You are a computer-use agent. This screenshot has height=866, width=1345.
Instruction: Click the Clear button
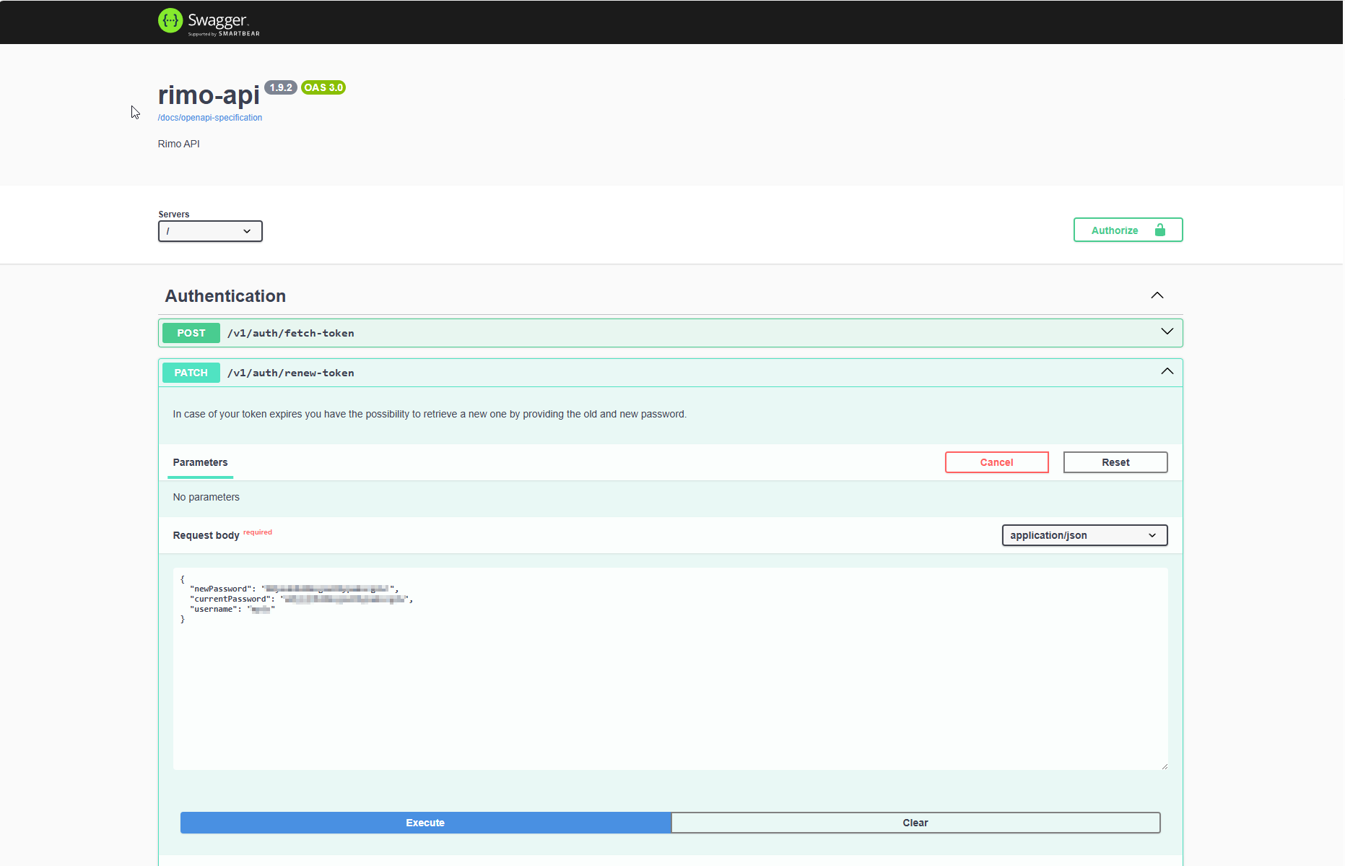915,823
